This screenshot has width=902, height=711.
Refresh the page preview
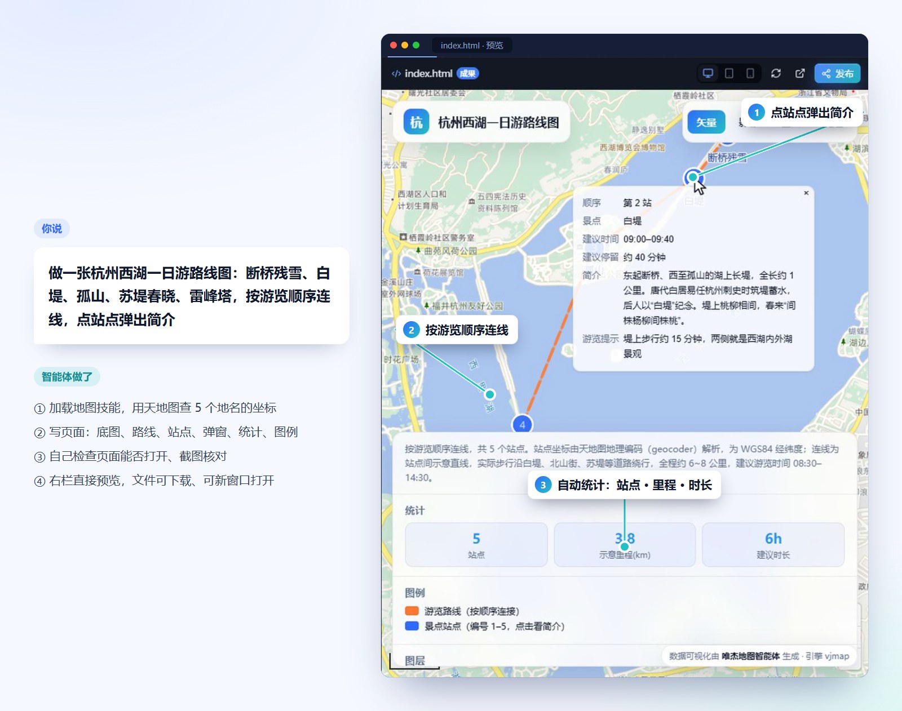click(x=776, y=73)
